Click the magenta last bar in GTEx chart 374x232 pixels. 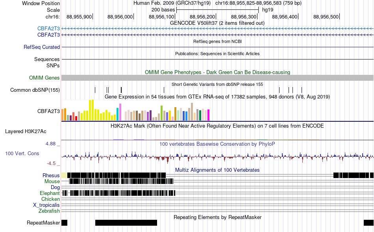tap(209, 115)
